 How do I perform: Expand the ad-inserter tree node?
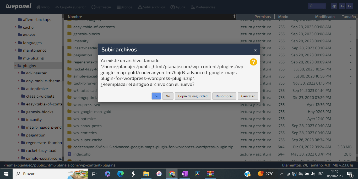tap(19, 73)
